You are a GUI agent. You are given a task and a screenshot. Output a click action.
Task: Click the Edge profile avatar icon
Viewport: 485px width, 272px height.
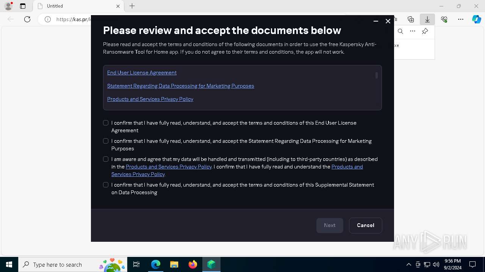(x=8, y=6)
